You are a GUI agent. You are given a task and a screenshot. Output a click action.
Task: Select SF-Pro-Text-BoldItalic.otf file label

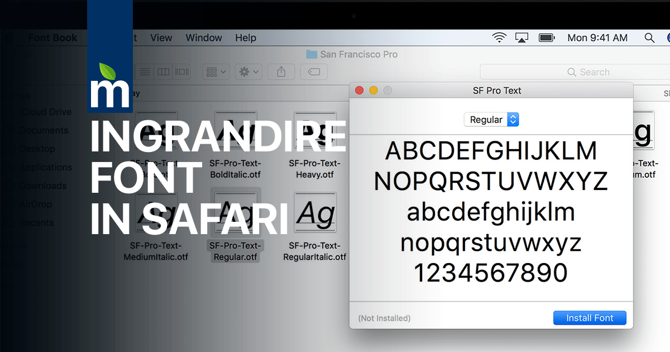[235, 169]
